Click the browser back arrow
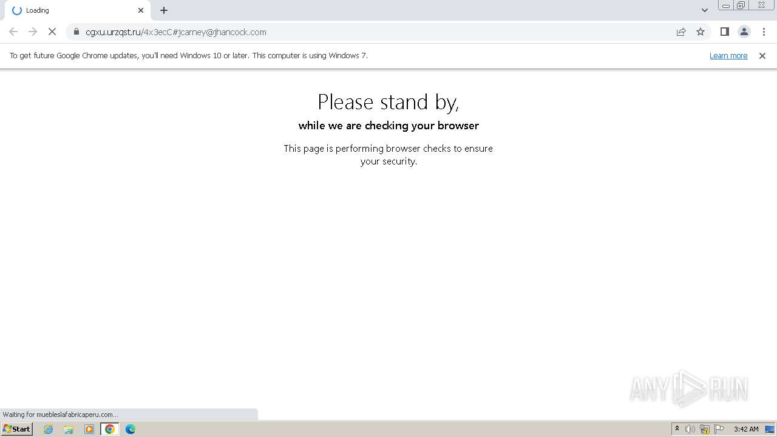The height and width of the screenshot is (437, 777). tap(13, 32)
